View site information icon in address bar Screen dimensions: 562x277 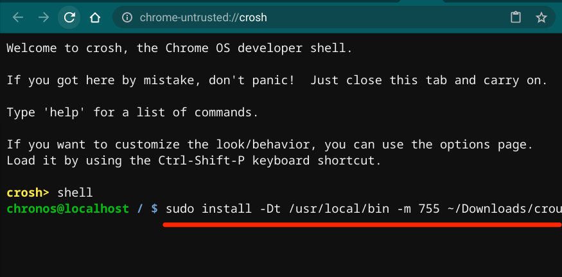point(127,17)
